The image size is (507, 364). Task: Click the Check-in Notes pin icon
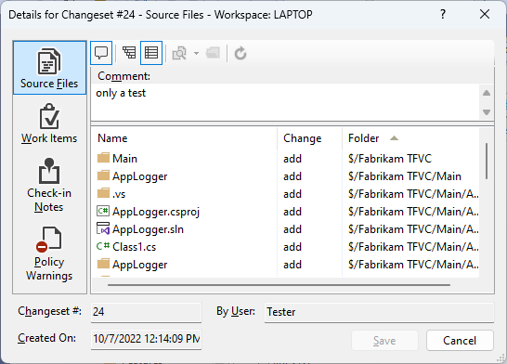49,170
